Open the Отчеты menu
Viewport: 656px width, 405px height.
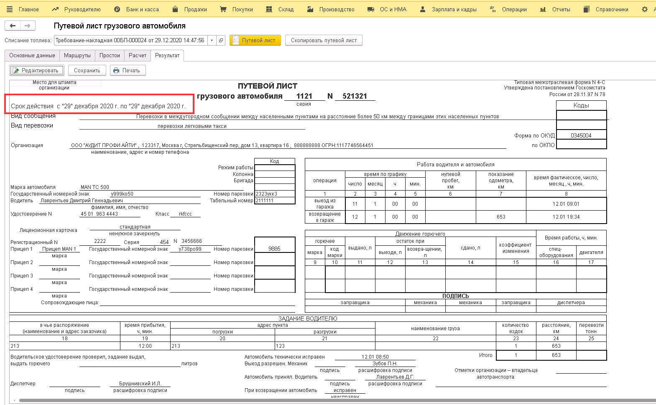click(561, 9)
